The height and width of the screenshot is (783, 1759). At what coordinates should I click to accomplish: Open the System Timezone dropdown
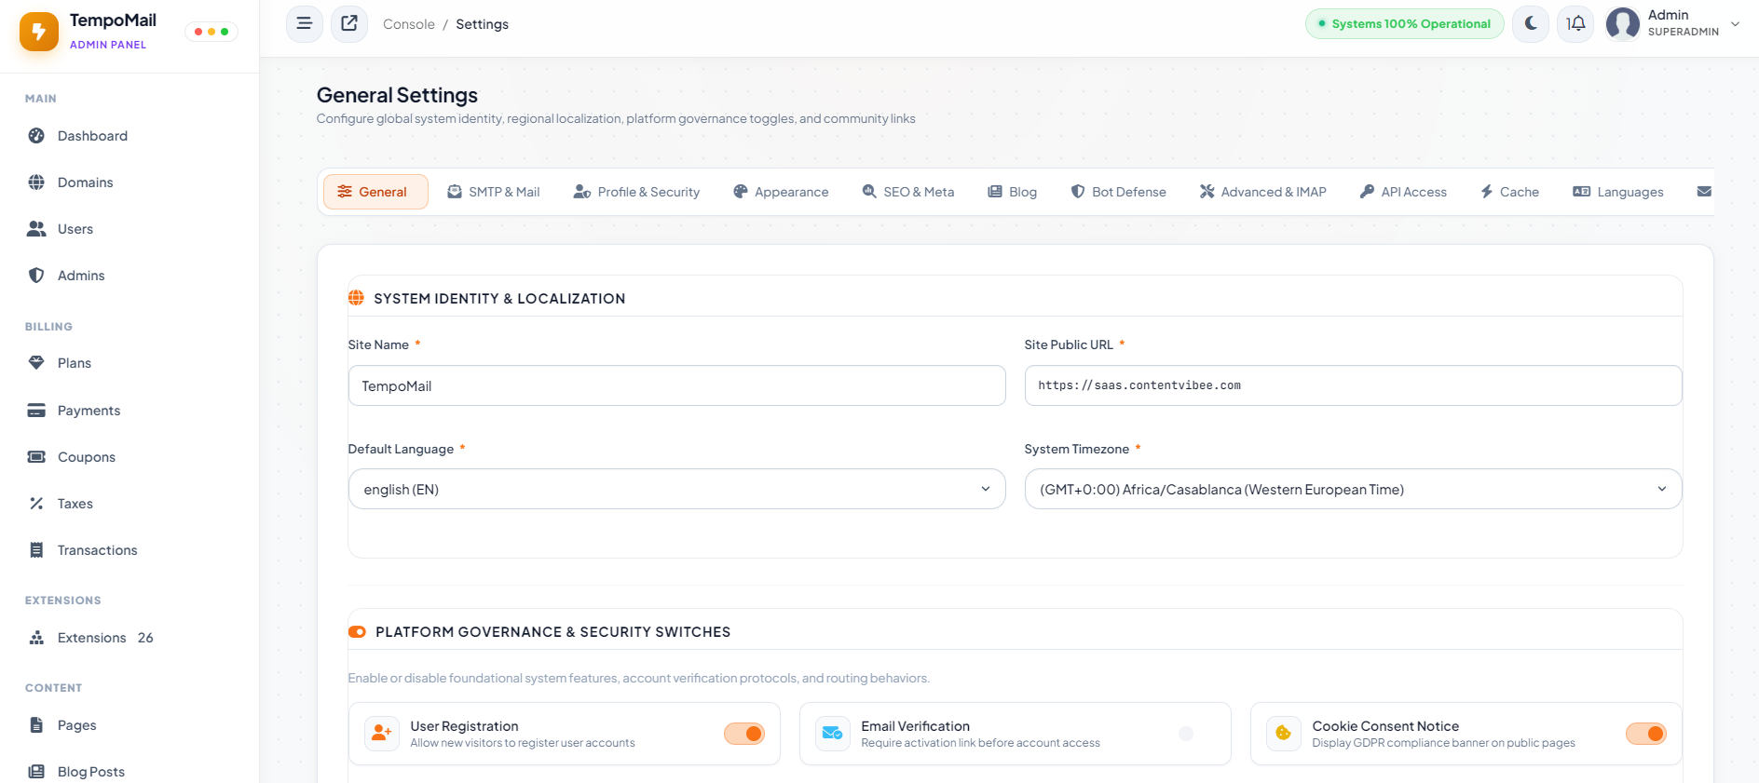pos(1354,489)
